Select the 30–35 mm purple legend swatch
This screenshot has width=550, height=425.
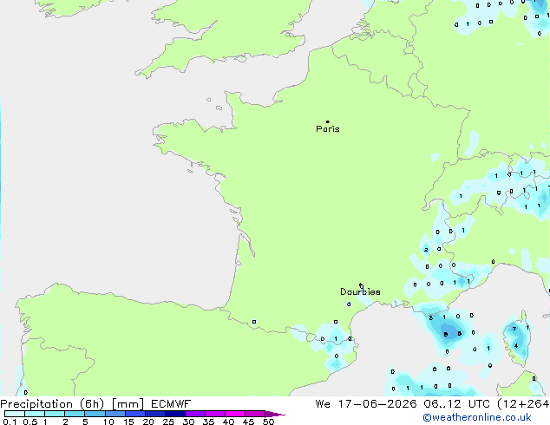[x=194, y=414]
